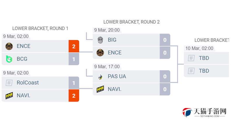Open the PAS UA team link
The width and height of the screenshot is (233, 120).
coord(117,76)
